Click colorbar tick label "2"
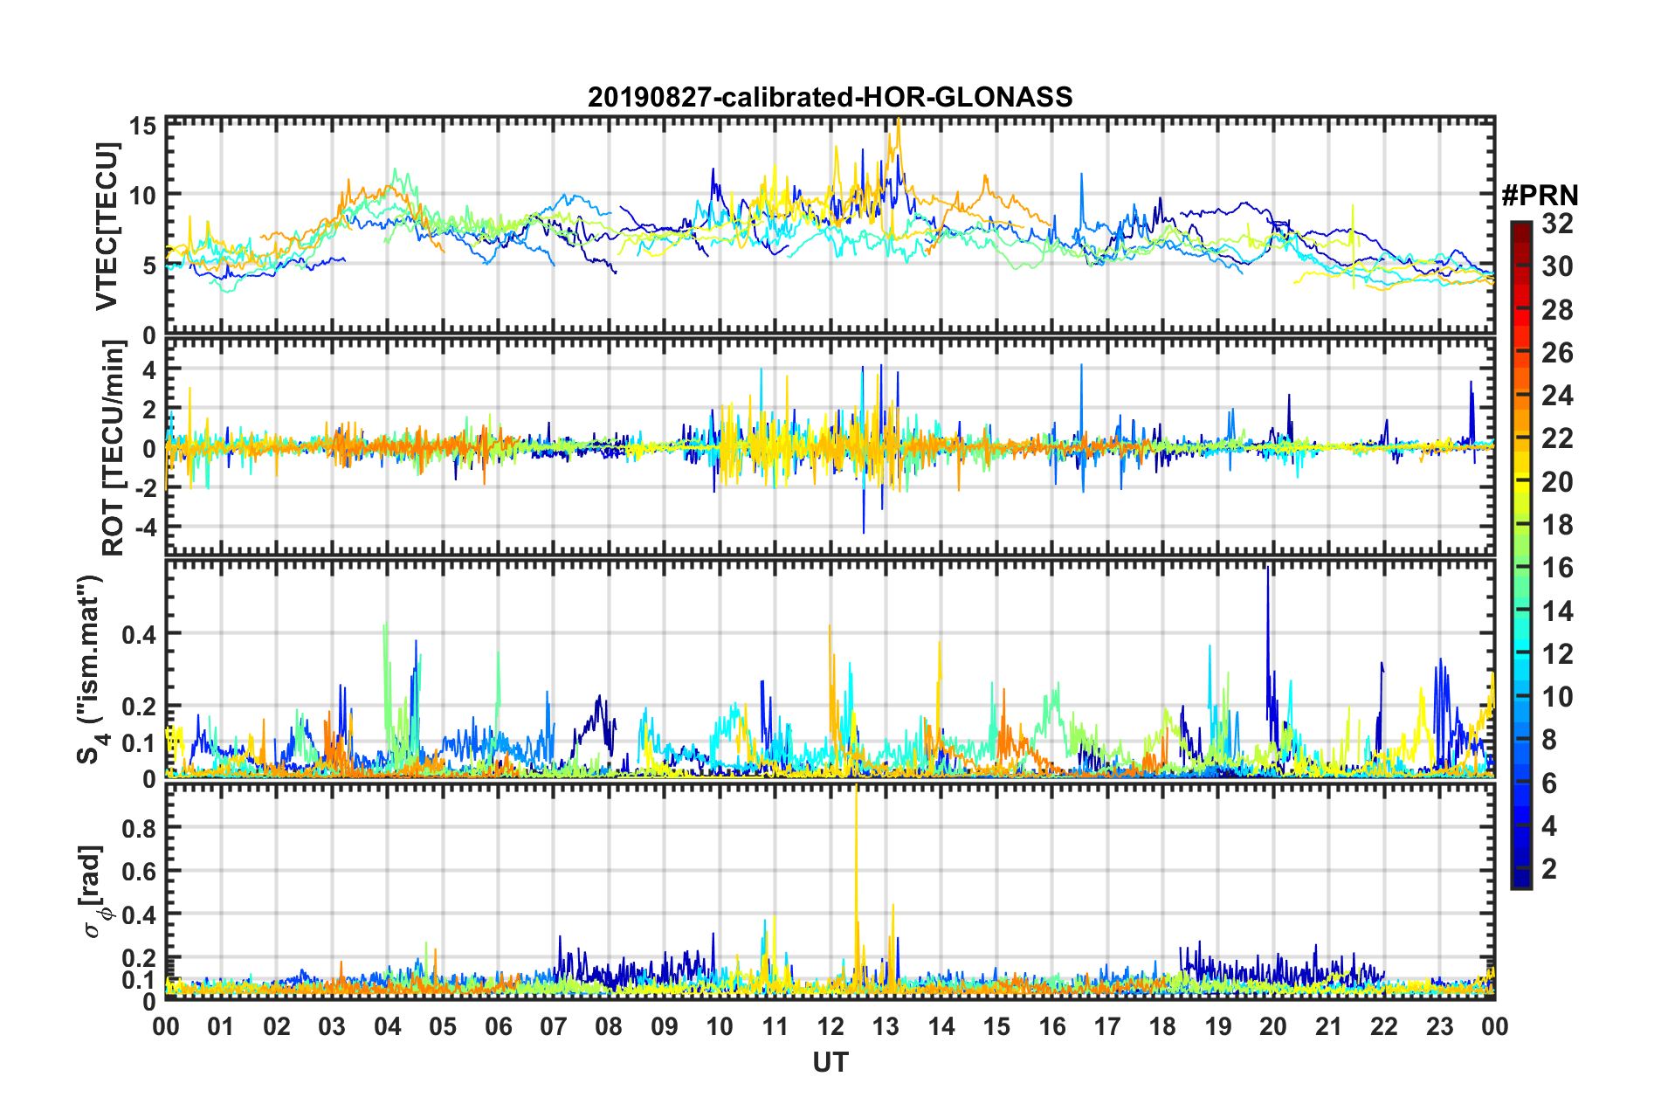This screenshot has width=1661, height=1111. [1550, 869]
